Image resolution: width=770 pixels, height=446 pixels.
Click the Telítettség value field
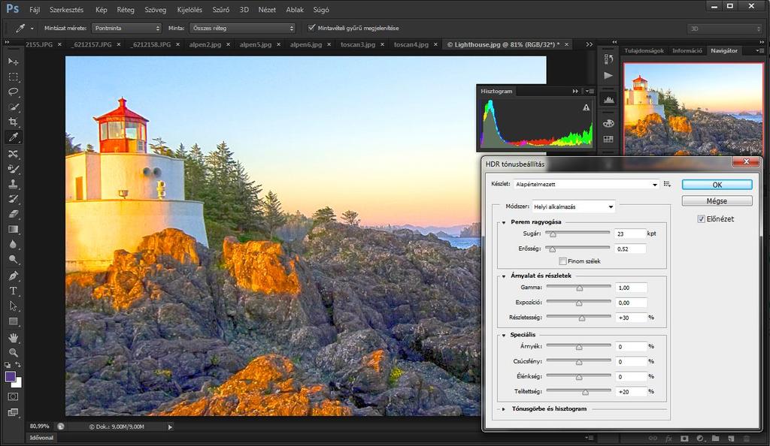coord(631,392)
